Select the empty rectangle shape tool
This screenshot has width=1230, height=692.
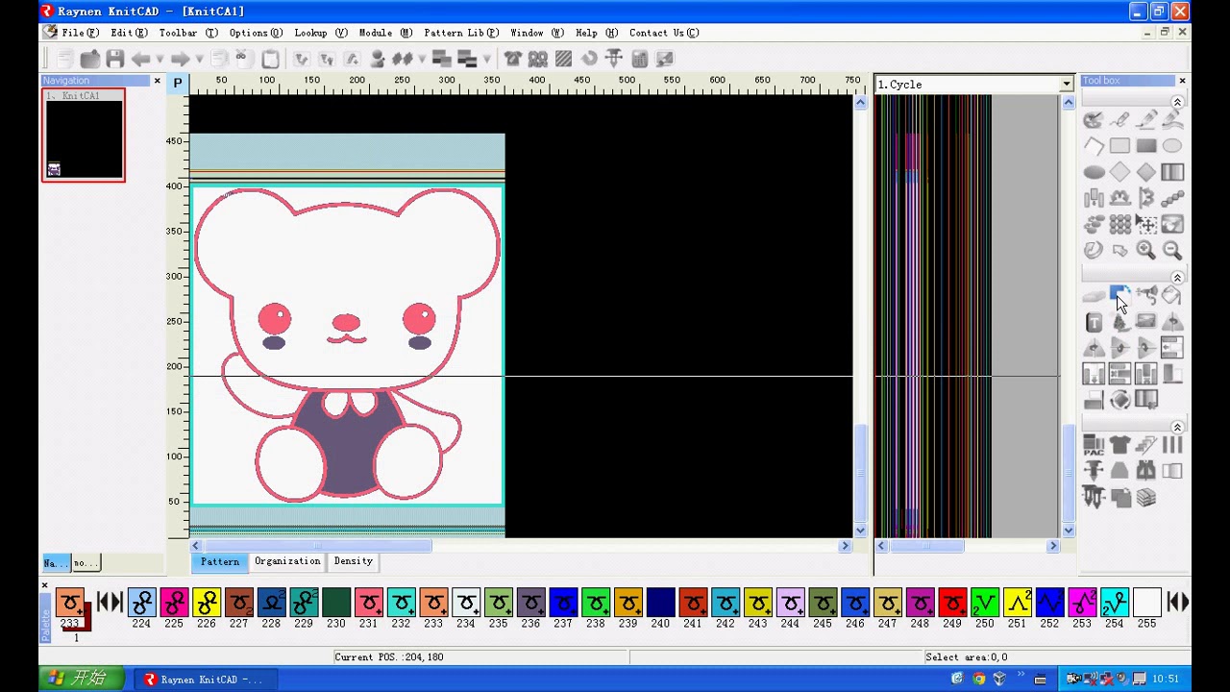tap(1119, 146)
